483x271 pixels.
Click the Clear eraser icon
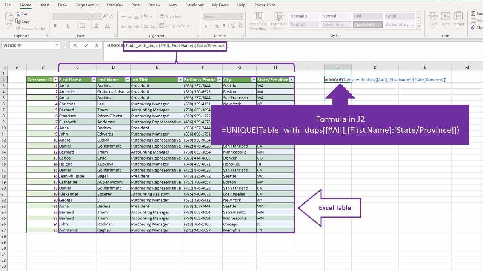click(473, 27)
